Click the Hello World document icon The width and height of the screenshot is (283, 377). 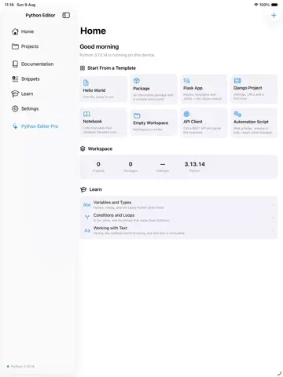pos(86,82)
